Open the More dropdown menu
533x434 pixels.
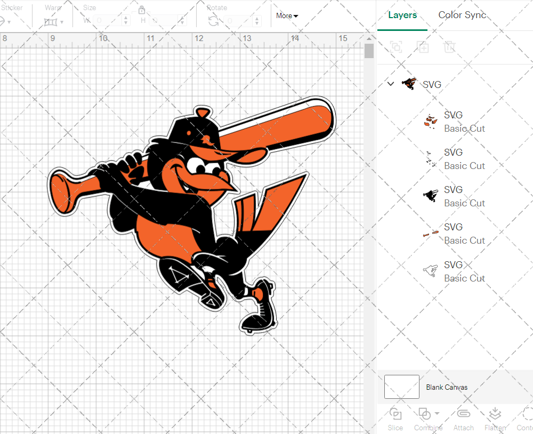(x=287, y=15)
